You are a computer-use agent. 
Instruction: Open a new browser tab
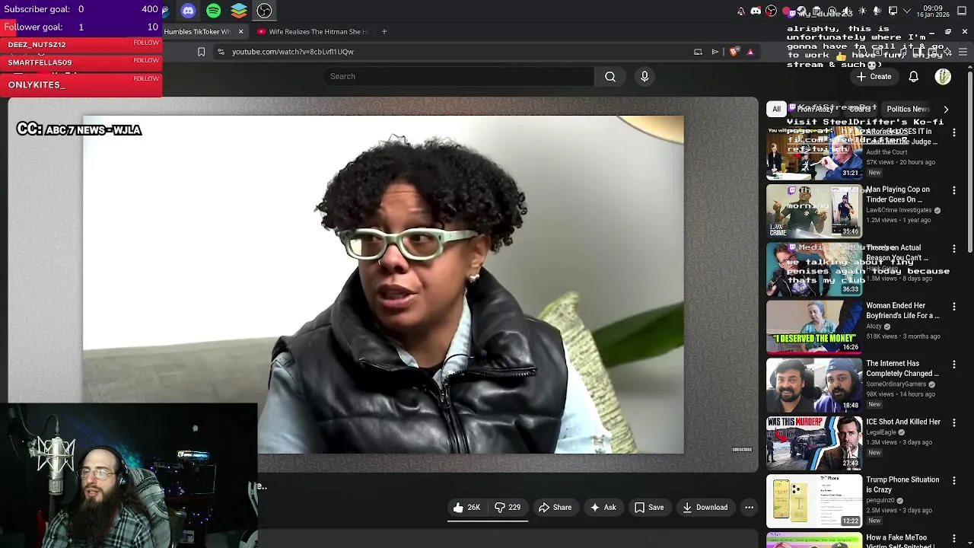[384, 31]
